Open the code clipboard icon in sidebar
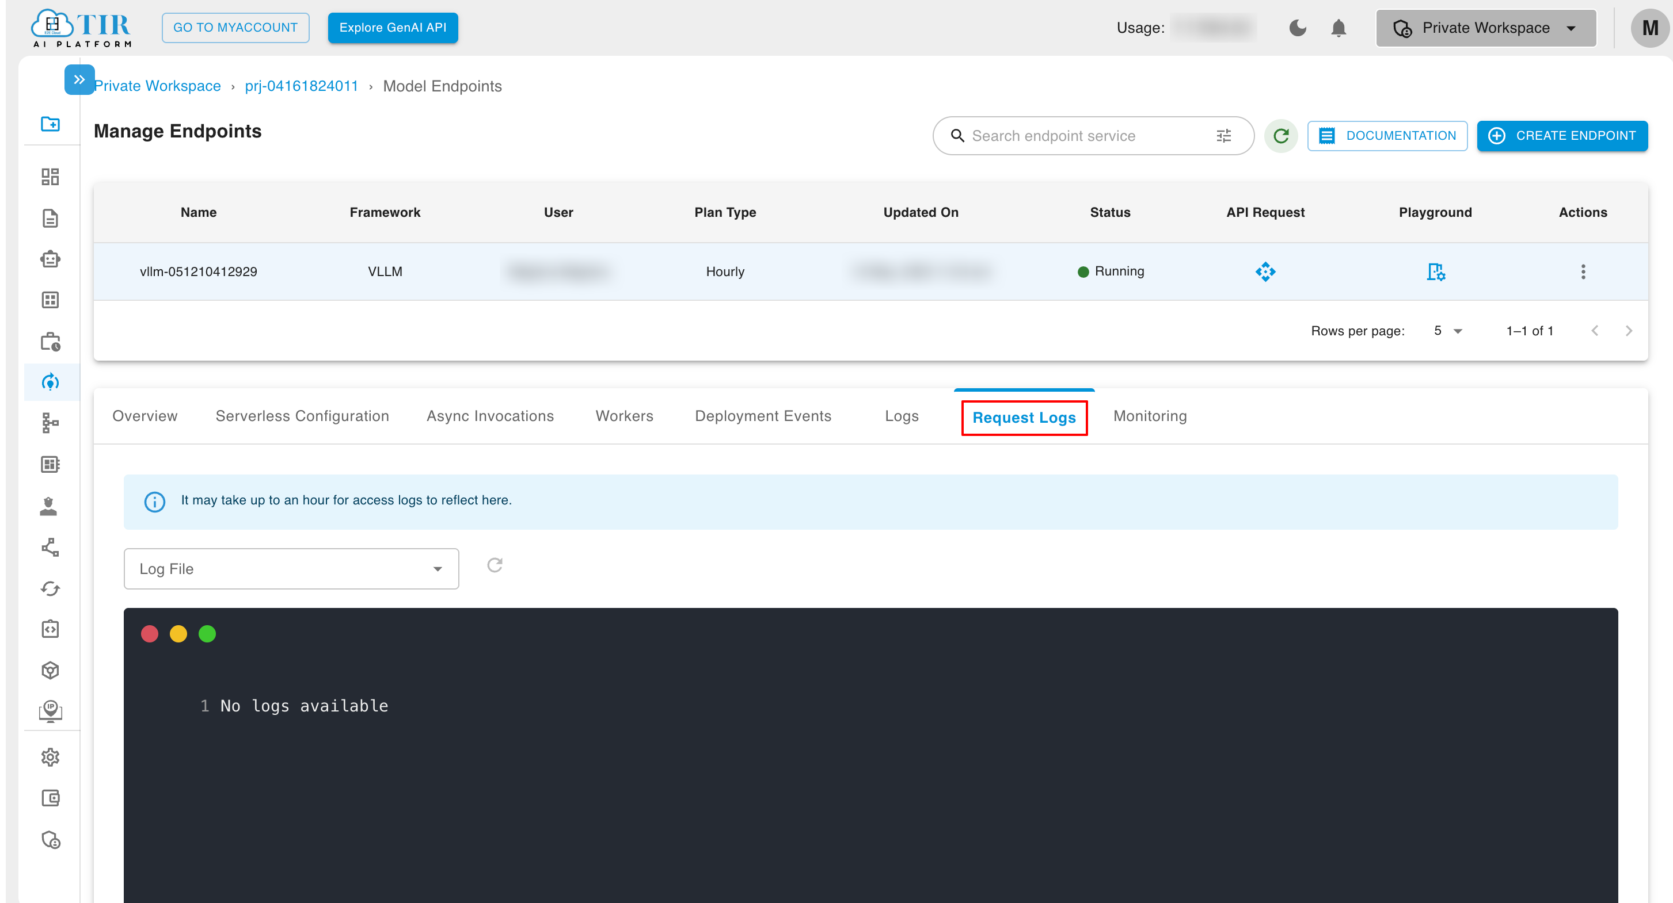Screen dimensions: 1673x903 pyautogui.click(x=50, y=629)
